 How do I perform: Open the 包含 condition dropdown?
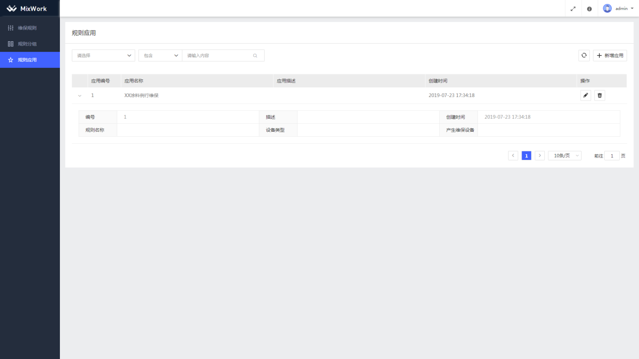(x=160, y=55)
